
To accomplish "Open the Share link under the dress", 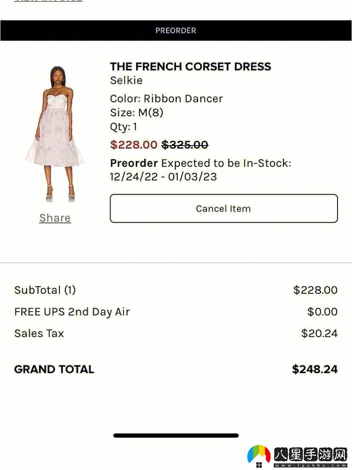I will click(x=55, y=218).
